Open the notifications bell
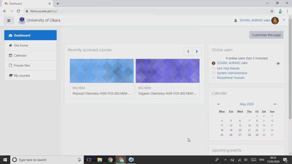Viewport: 292px width, 164px height. pos(235,20)
